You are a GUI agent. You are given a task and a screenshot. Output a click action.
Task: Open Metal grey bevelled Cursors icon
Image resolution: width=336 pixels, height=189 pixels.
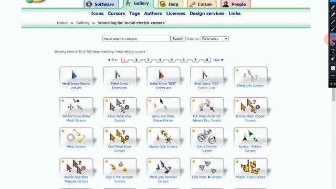(163, 166)
